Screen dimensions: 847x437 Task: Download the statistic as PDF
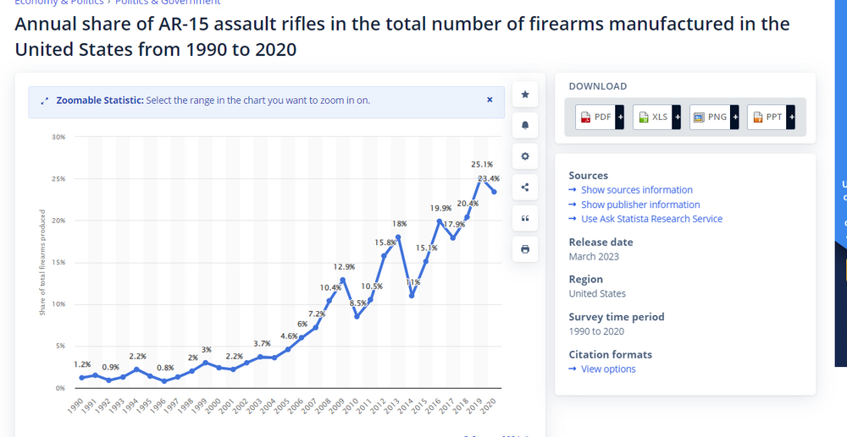tap(595, 117)
